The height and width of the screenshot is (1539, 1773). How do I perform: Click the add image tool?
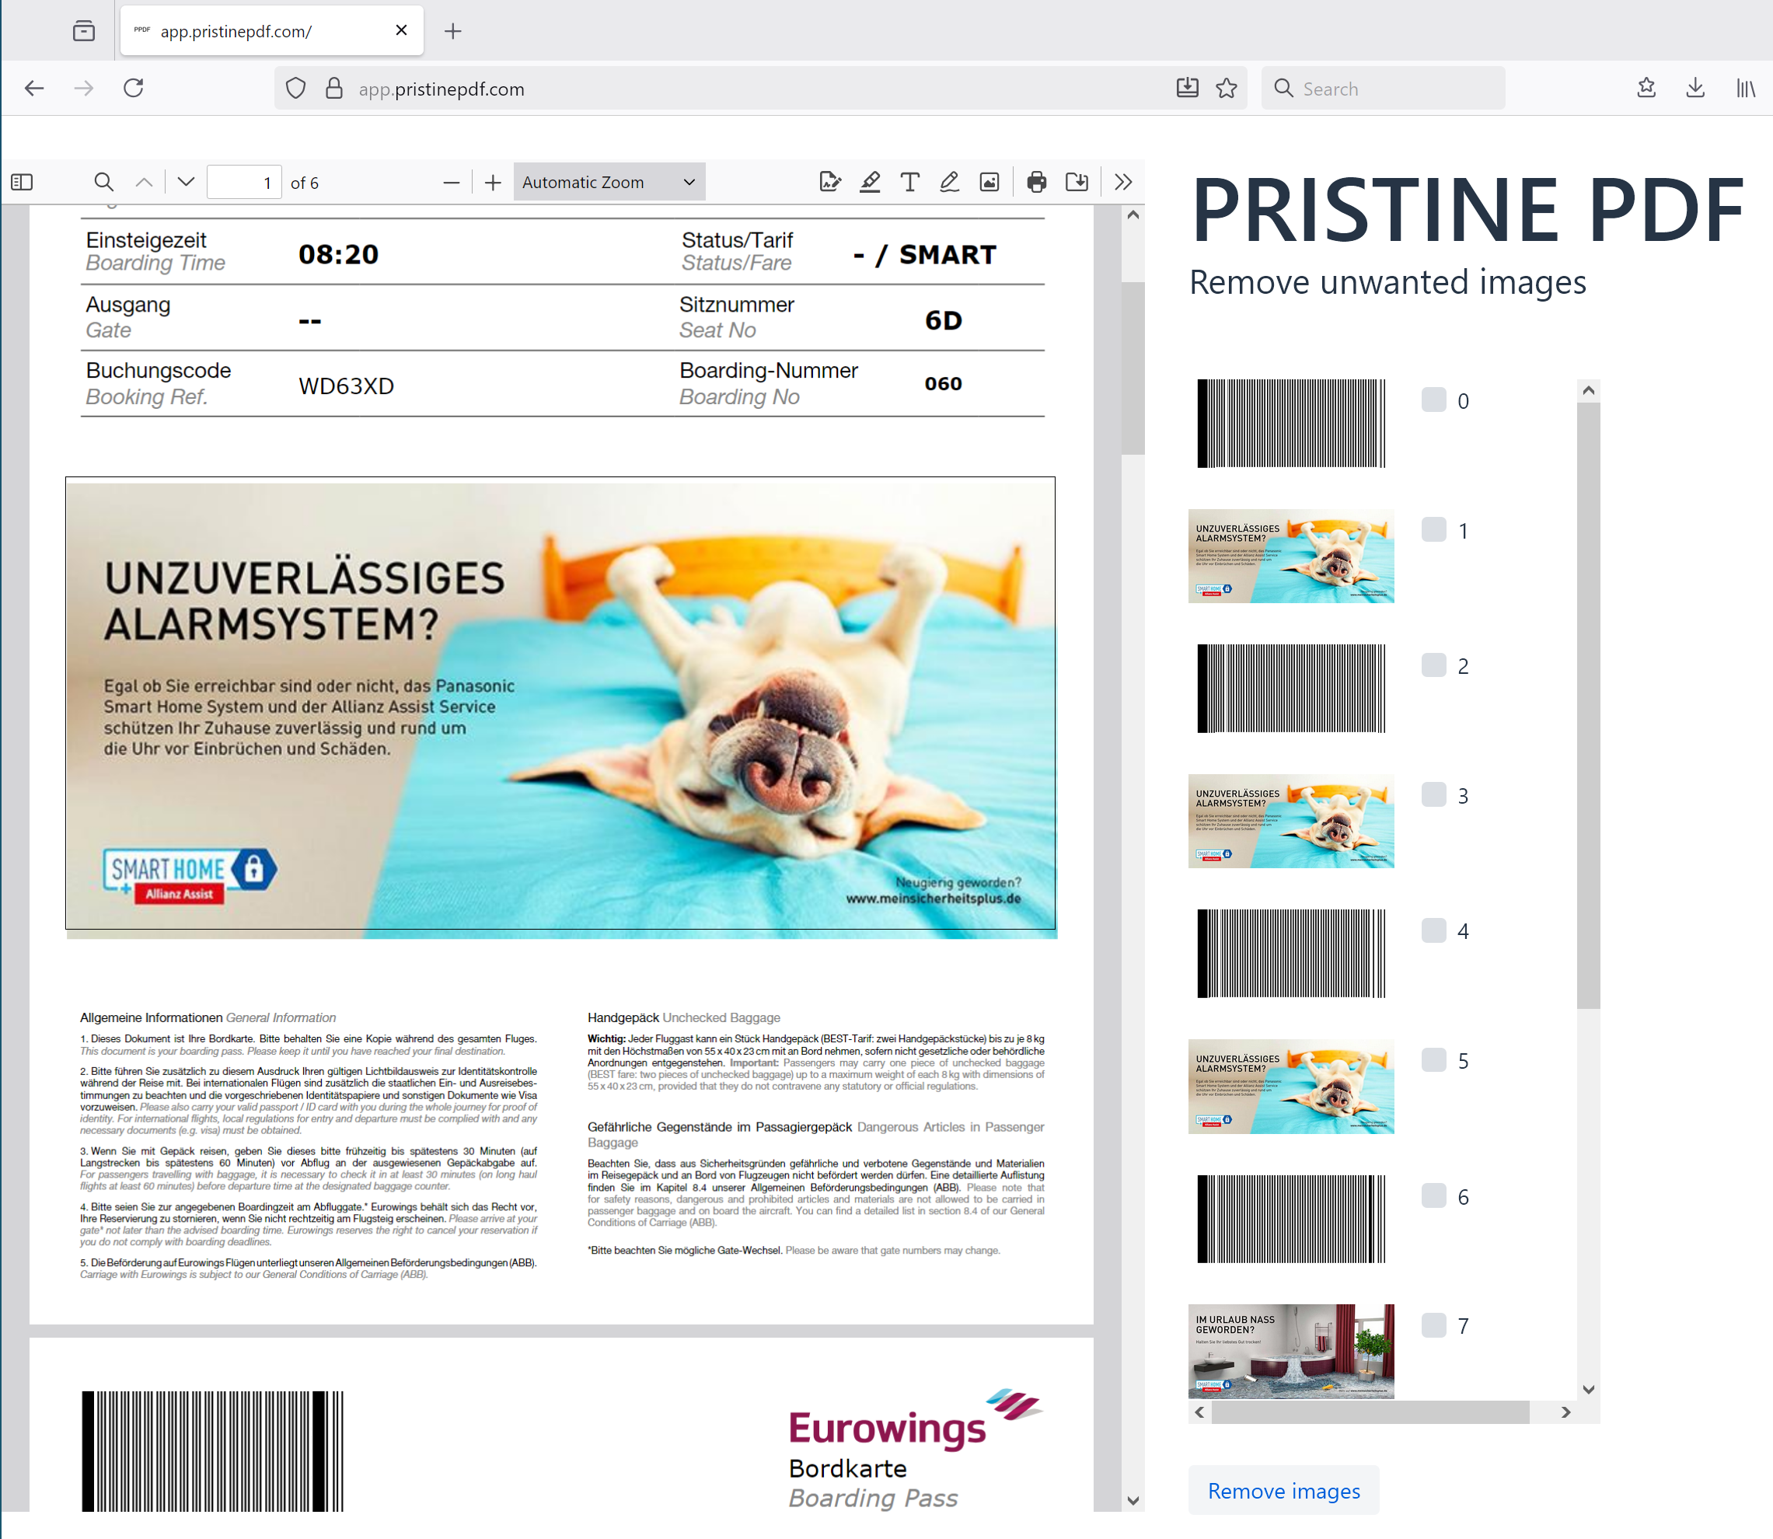989,182
